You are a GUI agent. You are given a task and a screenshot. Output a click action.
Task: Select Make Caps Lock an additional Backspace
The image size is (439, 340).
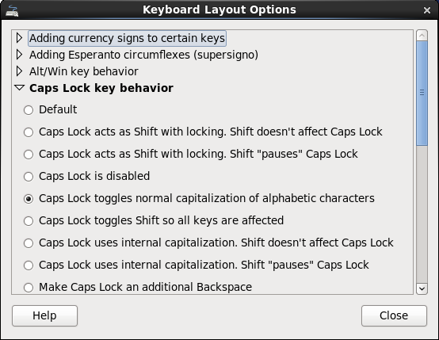(29, 288)
